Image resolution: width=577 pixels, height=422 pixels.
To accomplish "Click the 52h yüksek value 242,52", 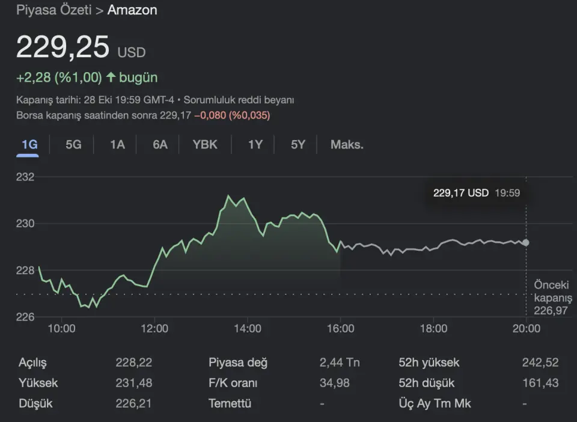I will (x=540, y=362).
